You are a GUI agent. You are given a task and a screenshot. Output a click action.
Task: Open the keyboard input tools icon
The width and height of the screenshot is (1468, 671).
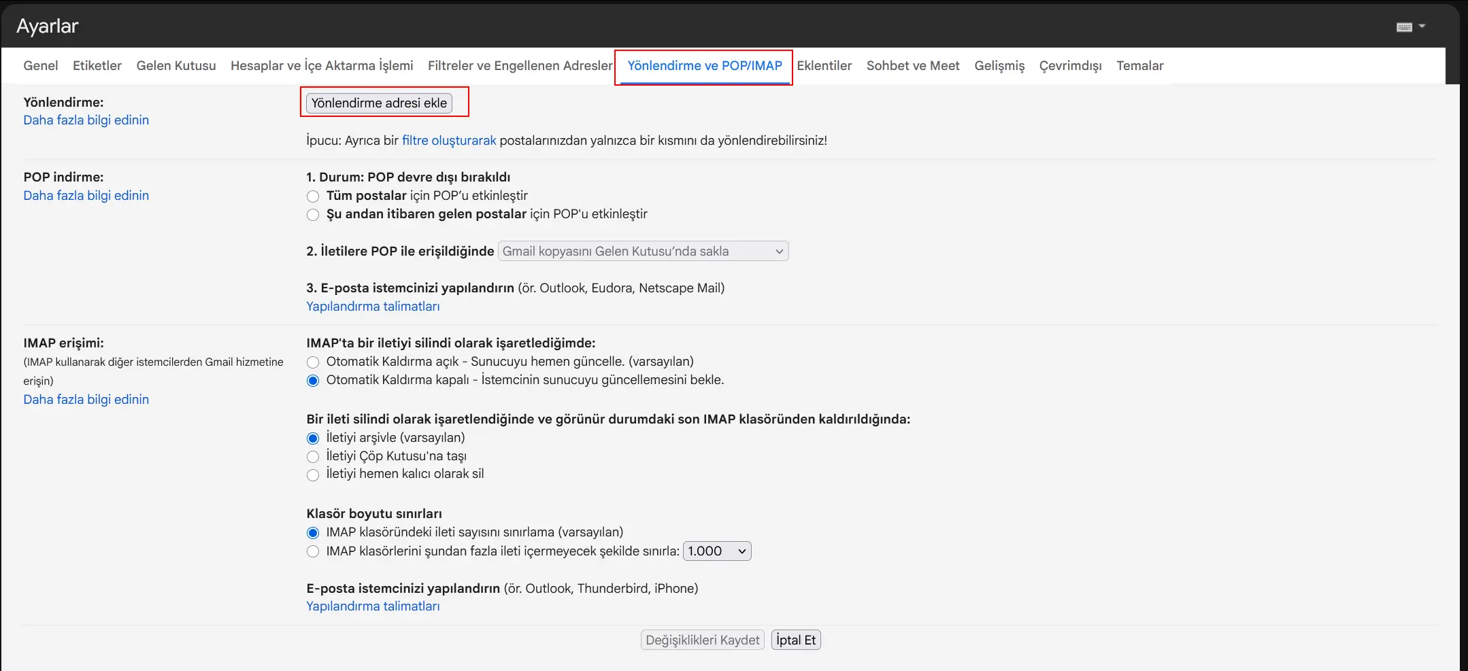click(x=1404, y=27)
